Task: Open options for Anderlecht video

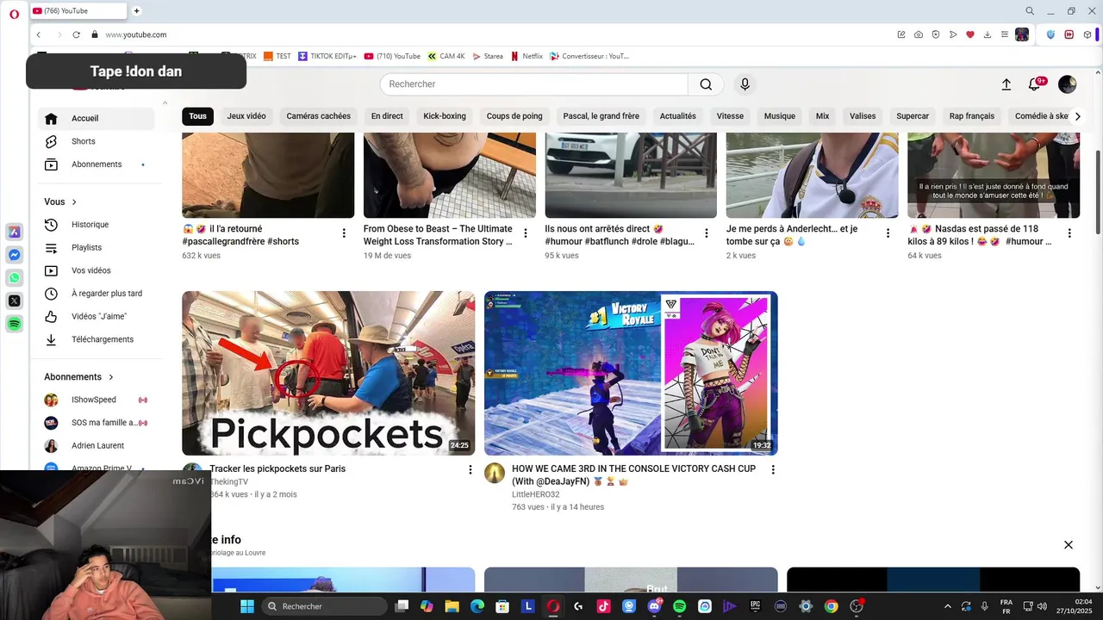Action: 888,233
